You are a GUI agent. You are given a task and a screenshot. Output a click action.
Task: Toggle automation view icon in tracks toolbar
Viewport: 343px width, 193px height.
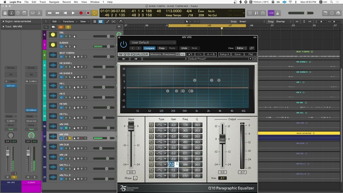[107, 21]
